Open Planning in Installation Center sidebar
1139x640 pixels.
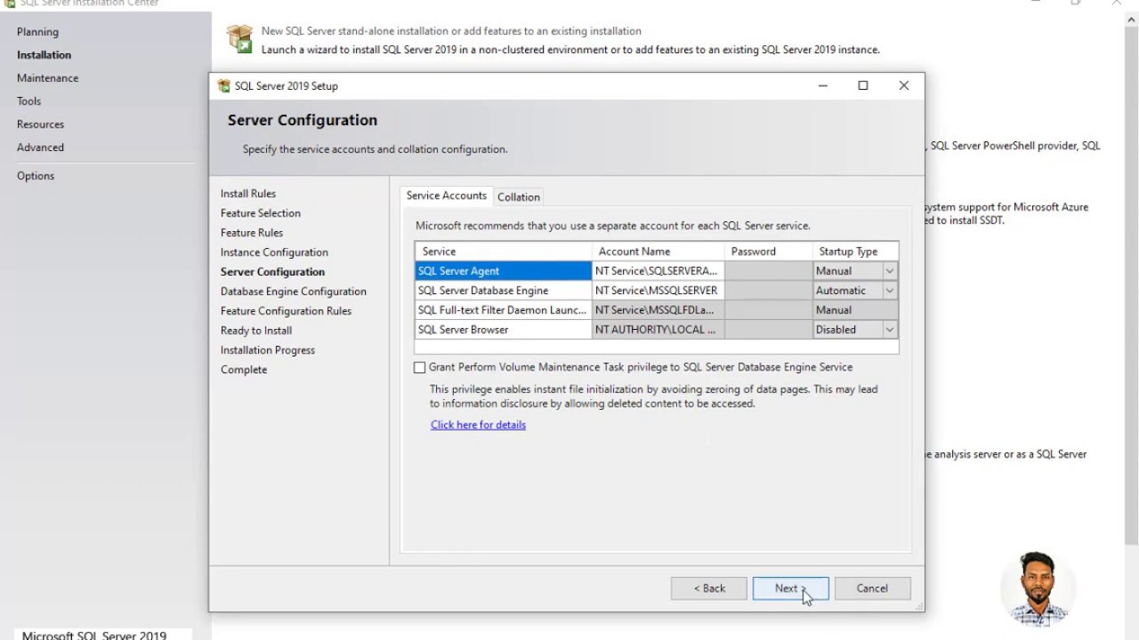pyautogui.click(x=37, y=32)
